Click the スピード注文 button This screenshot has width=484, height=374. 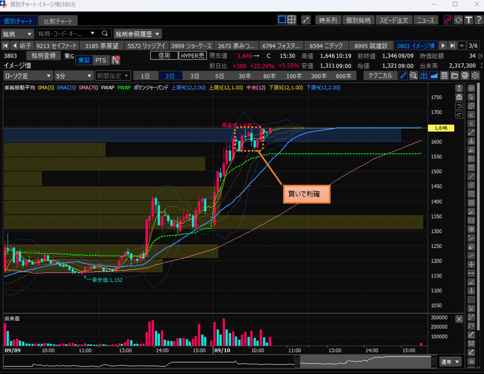click(x=393, y=20)
